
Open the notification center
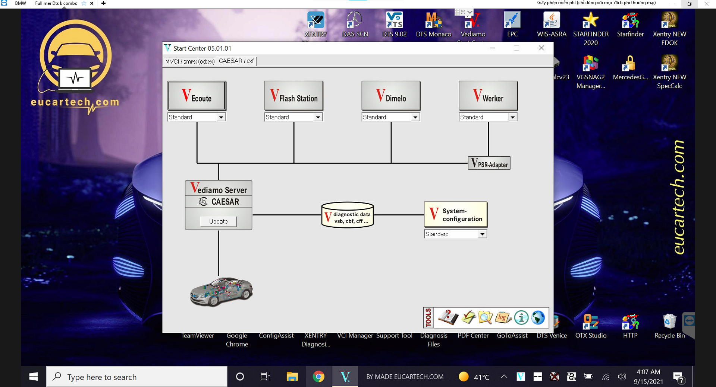coord(678,377)
